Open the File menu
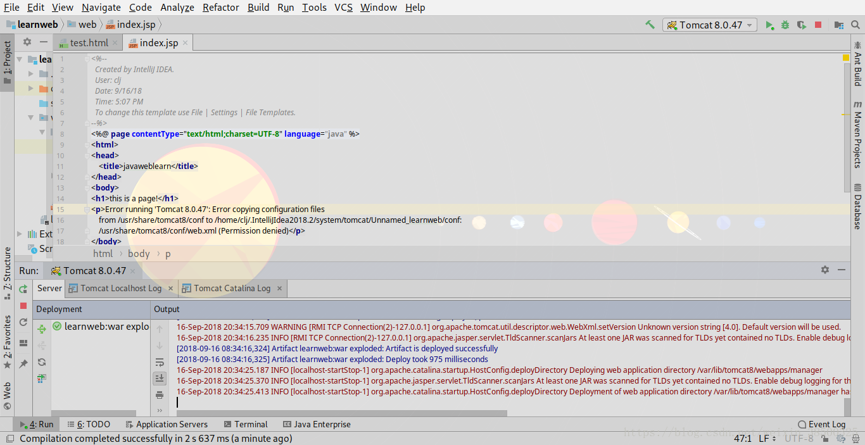This screenshot has height=445, width=865. point(11,8)
